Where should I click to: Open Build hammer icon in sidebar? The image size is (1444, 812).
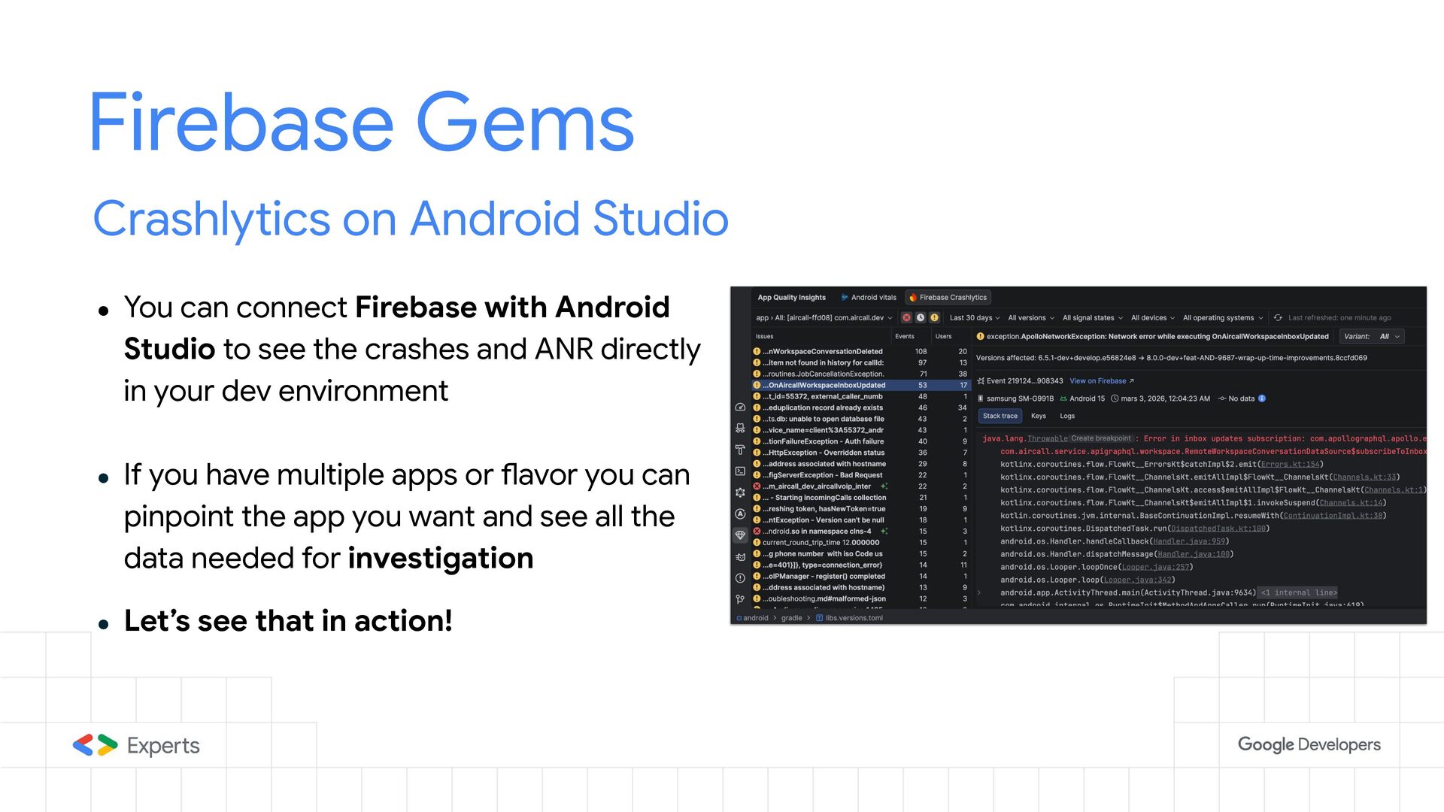(740, 450)
